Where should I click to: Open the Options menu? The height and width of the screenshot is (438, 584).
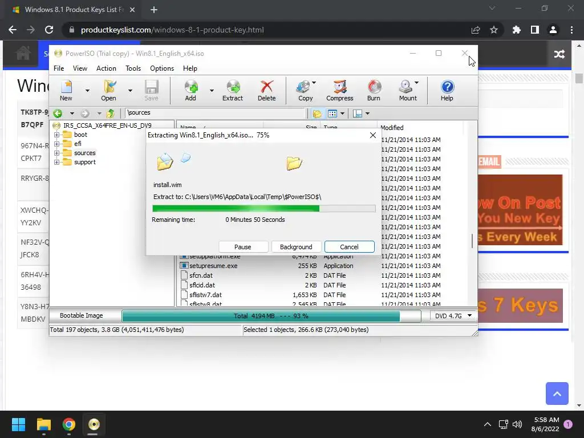click(x=162, y=68)
